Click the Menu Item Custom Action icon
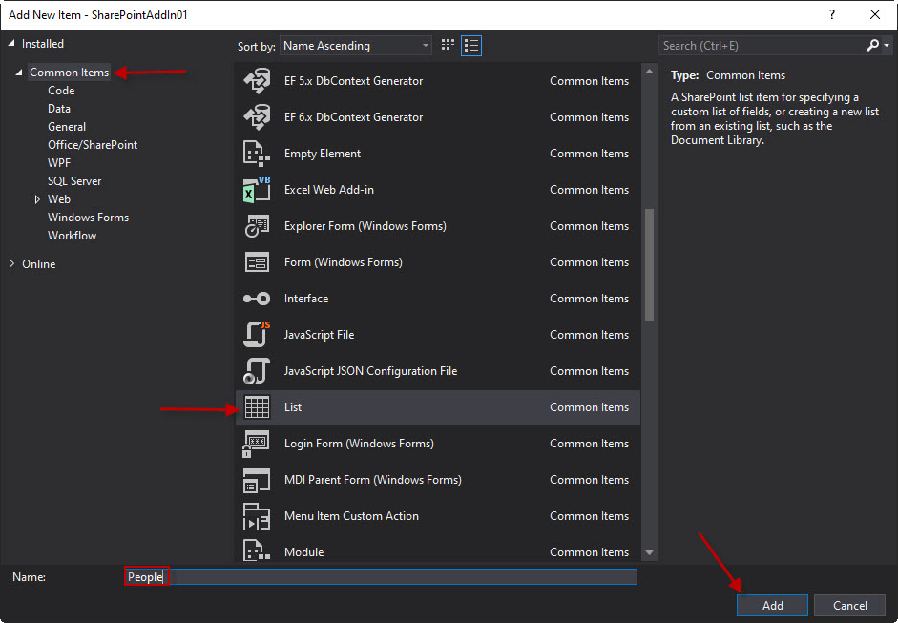 point(257,516)
